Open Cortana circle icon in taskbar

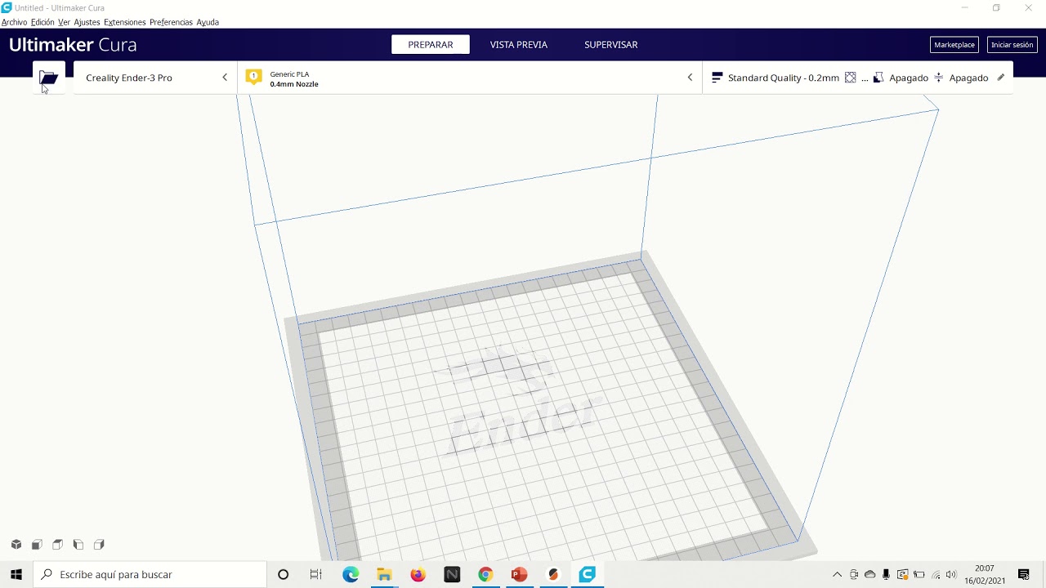(x=283, y=575)
